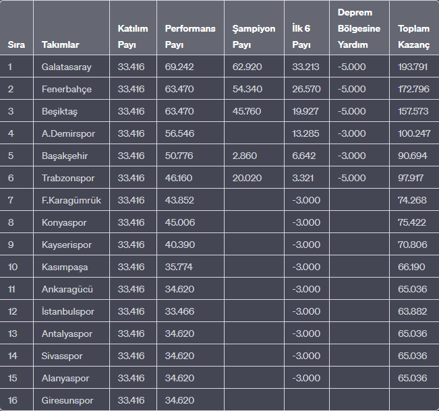Click the Toplam Kazanç column header
The image size is (439, 411).
tap(413, 37)
